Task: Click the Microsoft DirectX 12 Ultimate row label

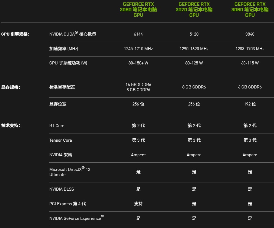Action: (x=70, y=172)
